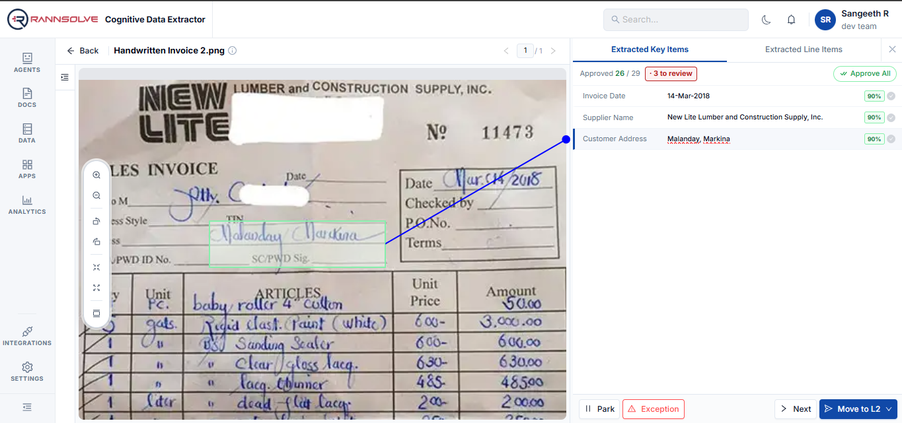Viewport: 902px width, 423px height.
Task: Select the Invoice Date label
Action: pos(604,96)
